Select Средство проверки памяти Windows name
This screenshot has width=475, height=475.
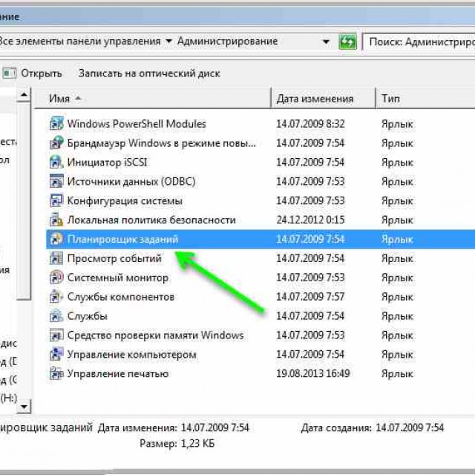tap(155, 335)
